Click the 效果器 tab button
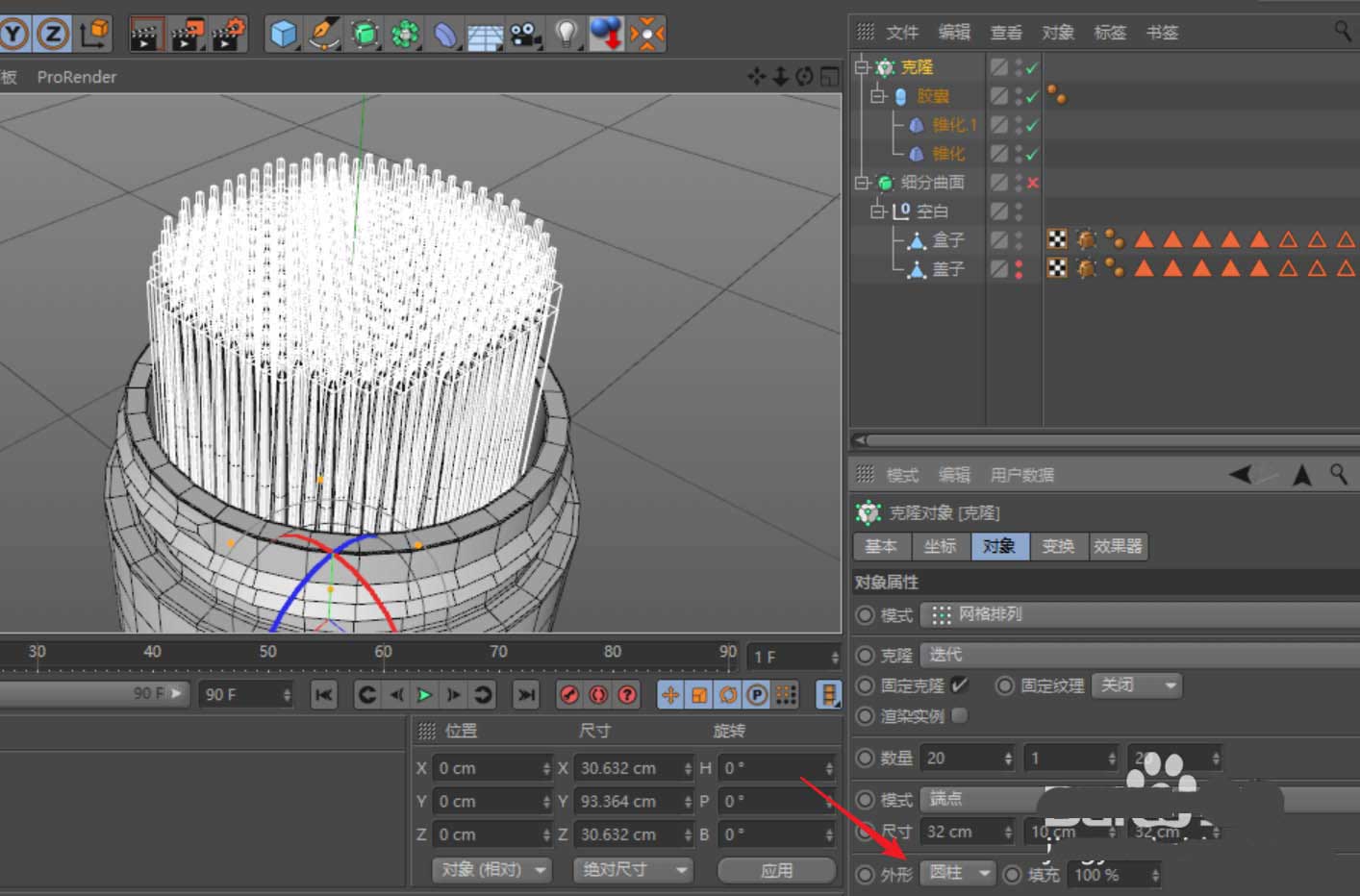Viewport: 1360px width, 896px height. click(x=1118, y=546)
